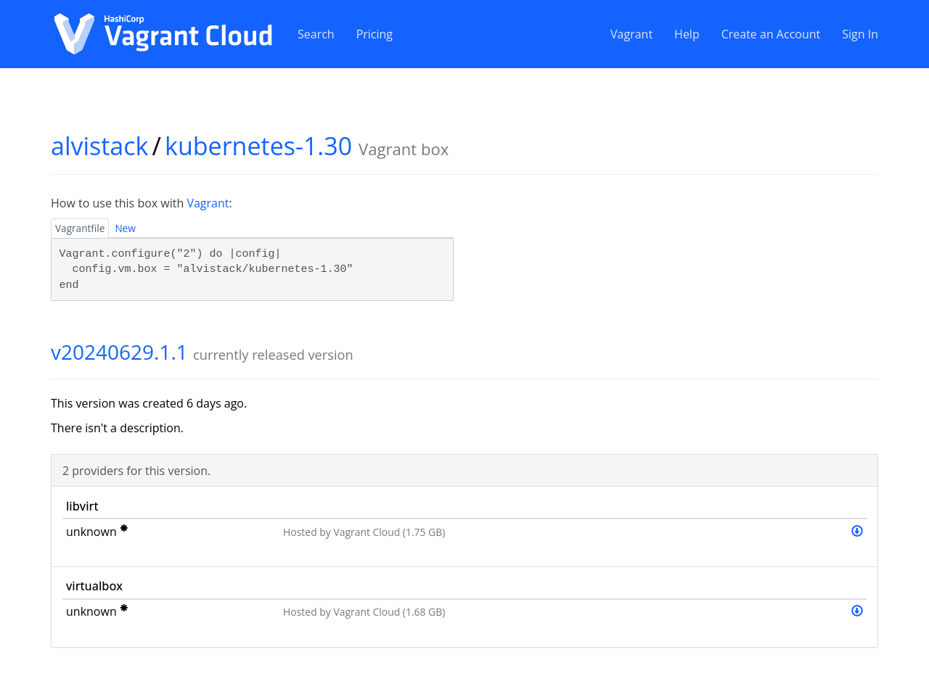Screen dimensions: 929x681
Task: Open version v20240629.1.1 link
Action: click(x=119, y=352)
